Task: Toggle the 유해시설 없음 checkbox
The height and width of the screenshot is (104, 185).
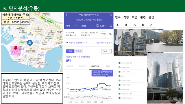Action: [119, 67]
